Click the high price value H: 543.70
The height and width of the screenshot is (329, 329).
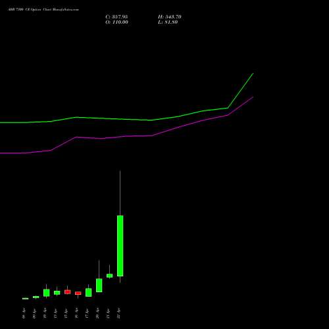click(170, 16)
